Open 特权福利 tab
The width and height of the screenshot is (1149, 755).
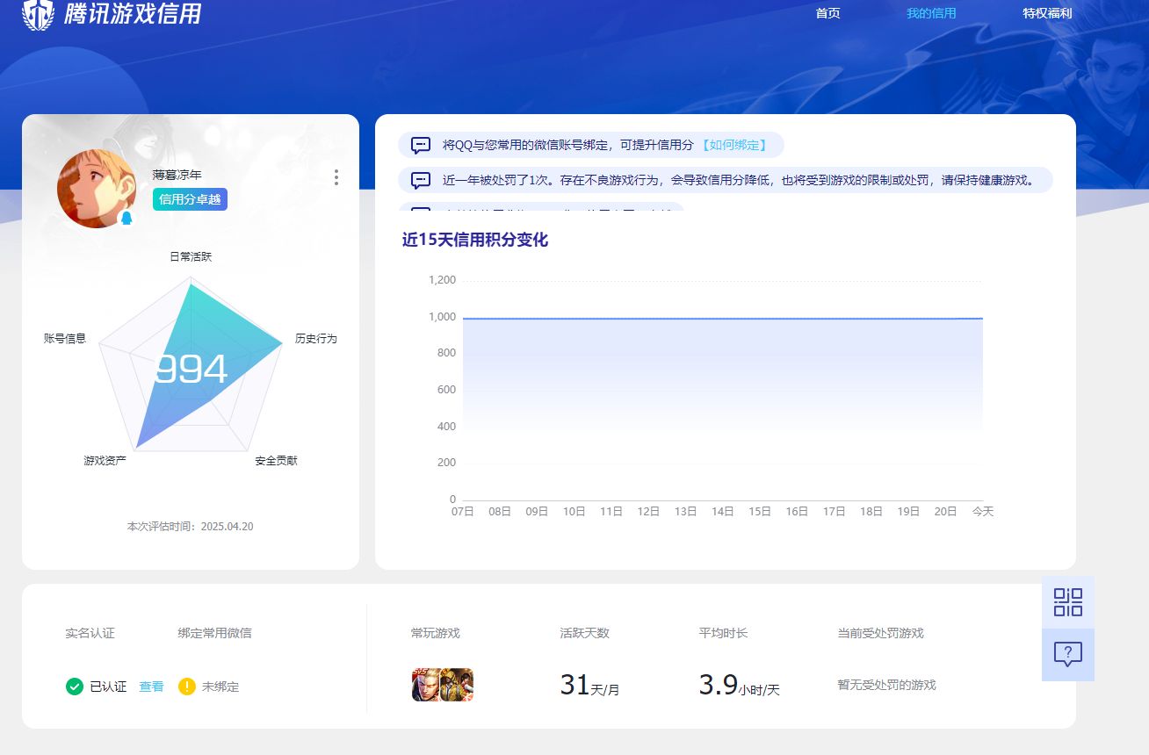pos(1047,13)
